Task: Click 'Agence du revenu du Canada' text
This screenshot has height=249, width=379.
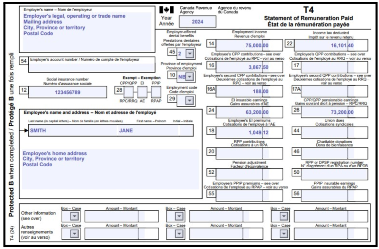Action: (x=234, y=10)
